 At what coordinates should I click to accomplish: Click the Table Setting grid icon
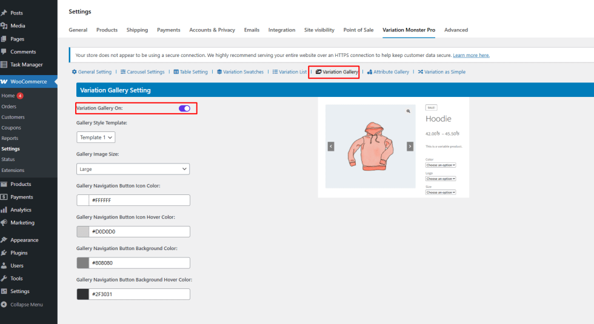[176, 72]
